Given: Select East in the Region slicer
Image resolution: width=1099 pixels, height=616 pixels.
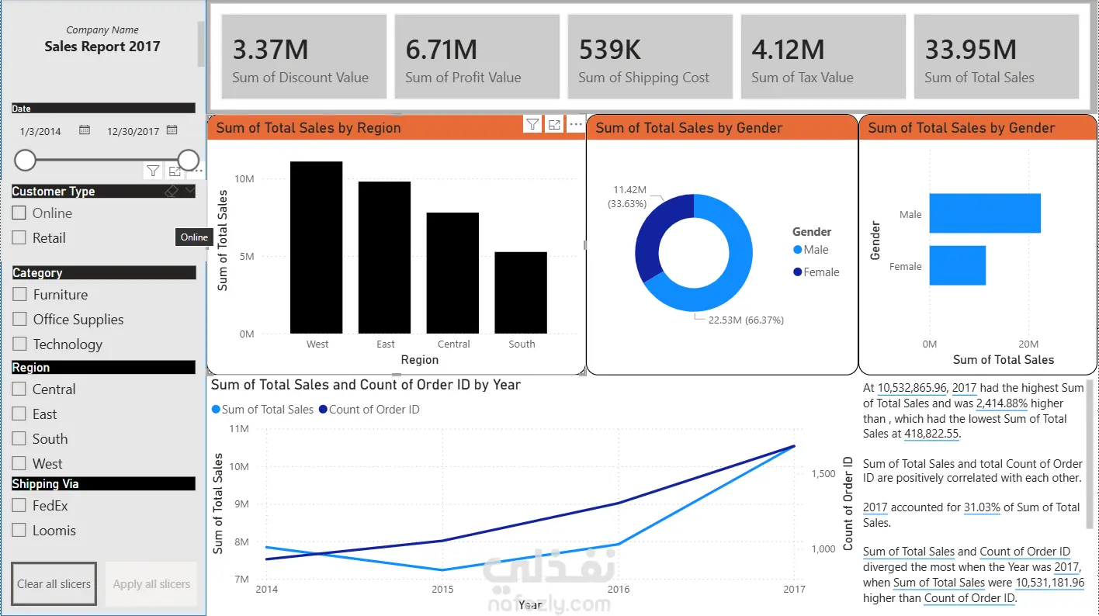Looking at the screenshot, I should [19, 414].
